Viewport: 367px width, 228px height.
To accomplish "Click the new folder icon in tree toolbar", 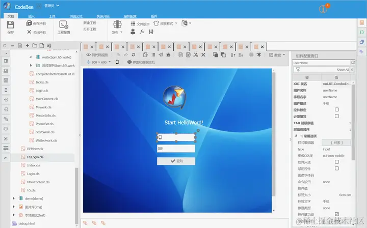I will point(35,46).
